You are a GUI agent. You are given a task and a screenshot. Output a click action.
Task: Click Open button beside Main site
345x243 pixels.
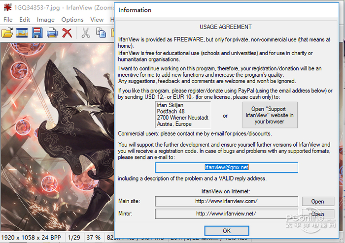318,201
